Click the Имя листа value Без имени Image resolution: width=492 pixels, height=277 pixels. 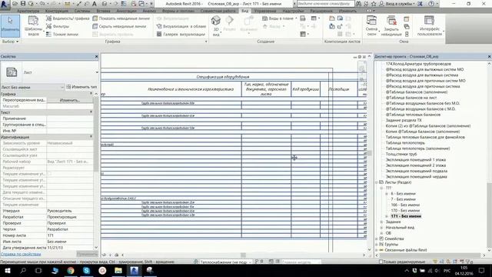tap(70, 242)
